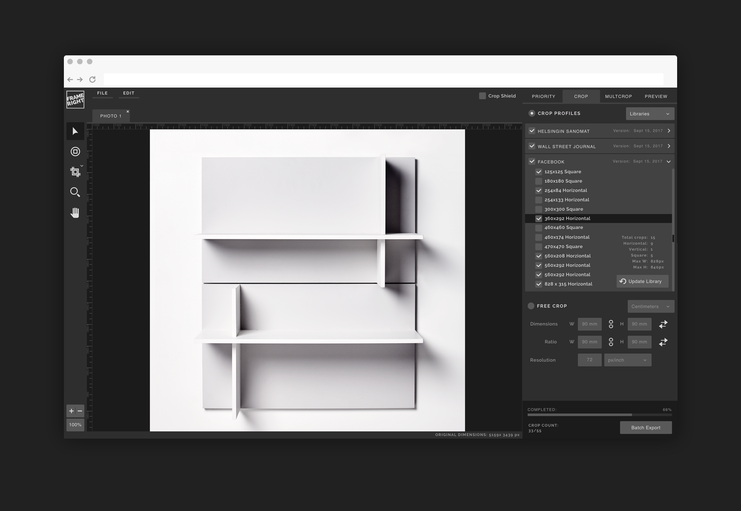Collapse the Facebook profile chevron
This screenshot has height=511, width=741.
click(x=669, y=161)
